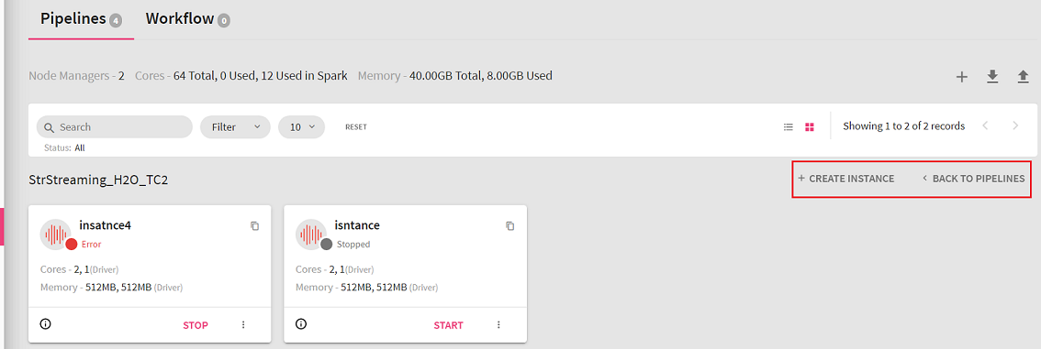This screenshot has height=349, width=1041.
Task: Expand the 10 records-per-page dropdown
Action: [x=301, y=126]
